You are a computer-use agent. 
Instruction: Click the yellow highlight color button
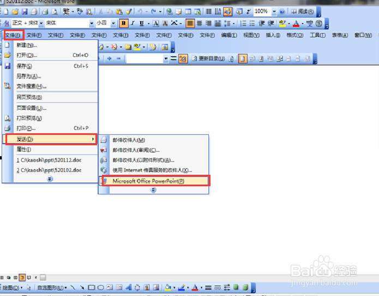coord(282,23)
